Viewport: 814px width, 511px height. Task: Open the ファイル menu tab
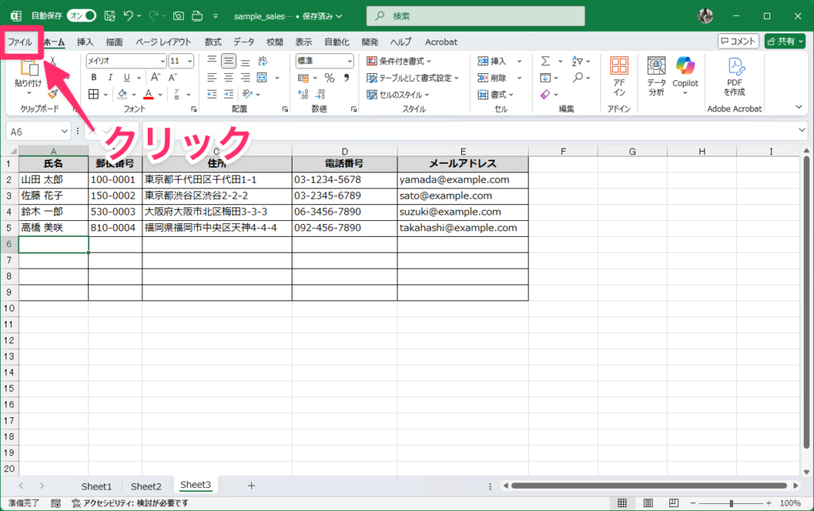tap(20, 41)
